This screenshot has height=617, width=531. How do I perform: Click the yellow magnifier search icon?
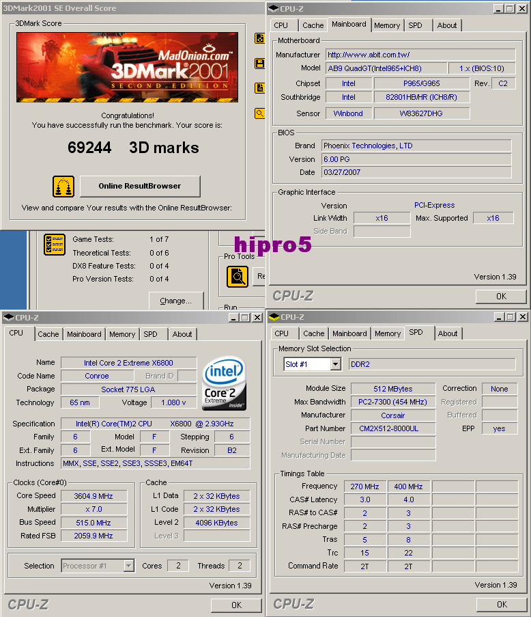[x=260, y=113]
